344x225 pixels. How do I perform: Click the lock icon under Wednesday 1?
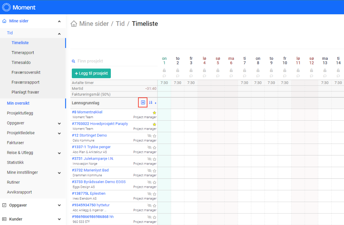(164, 71)
